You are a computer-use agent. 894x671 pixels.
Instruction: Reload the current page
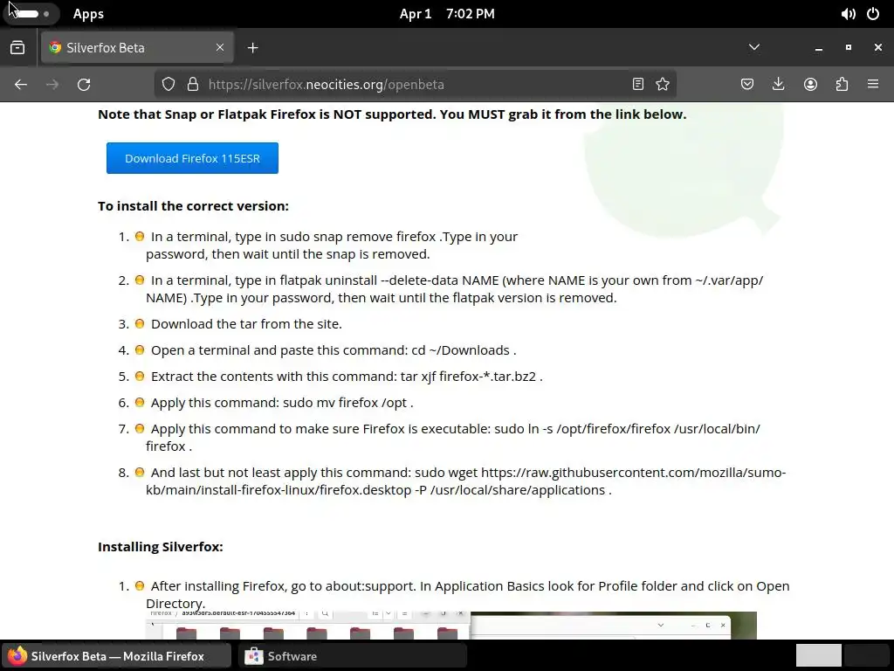coord(84,85)
